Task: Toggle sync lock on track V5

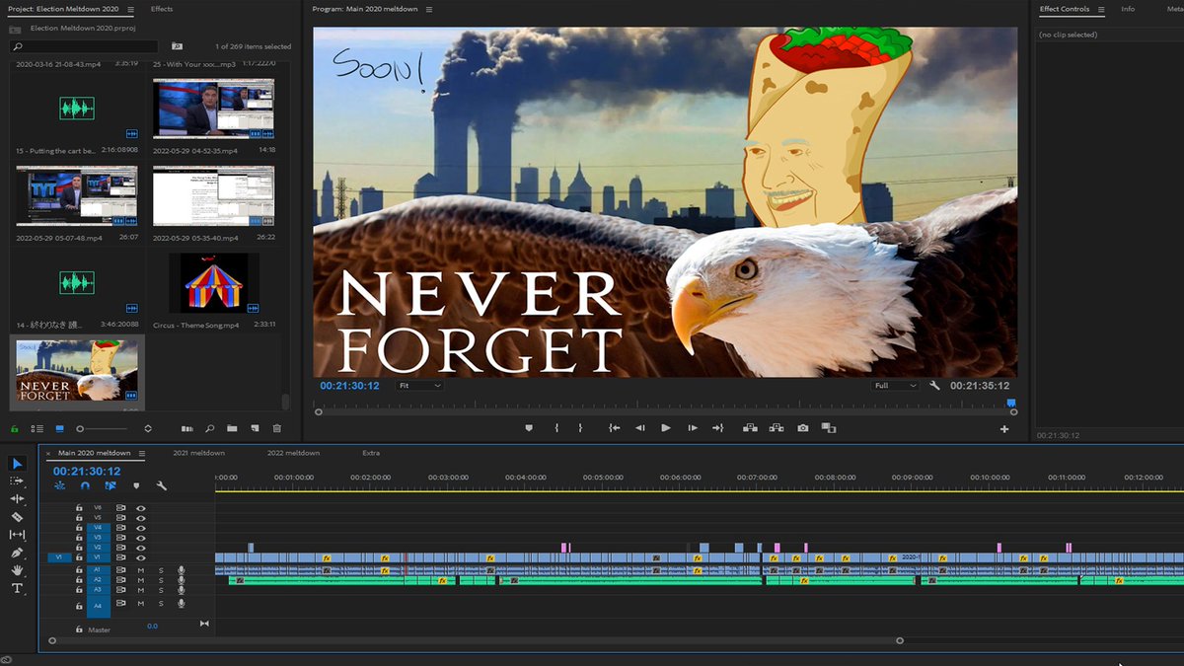Action: pos(121,518)
